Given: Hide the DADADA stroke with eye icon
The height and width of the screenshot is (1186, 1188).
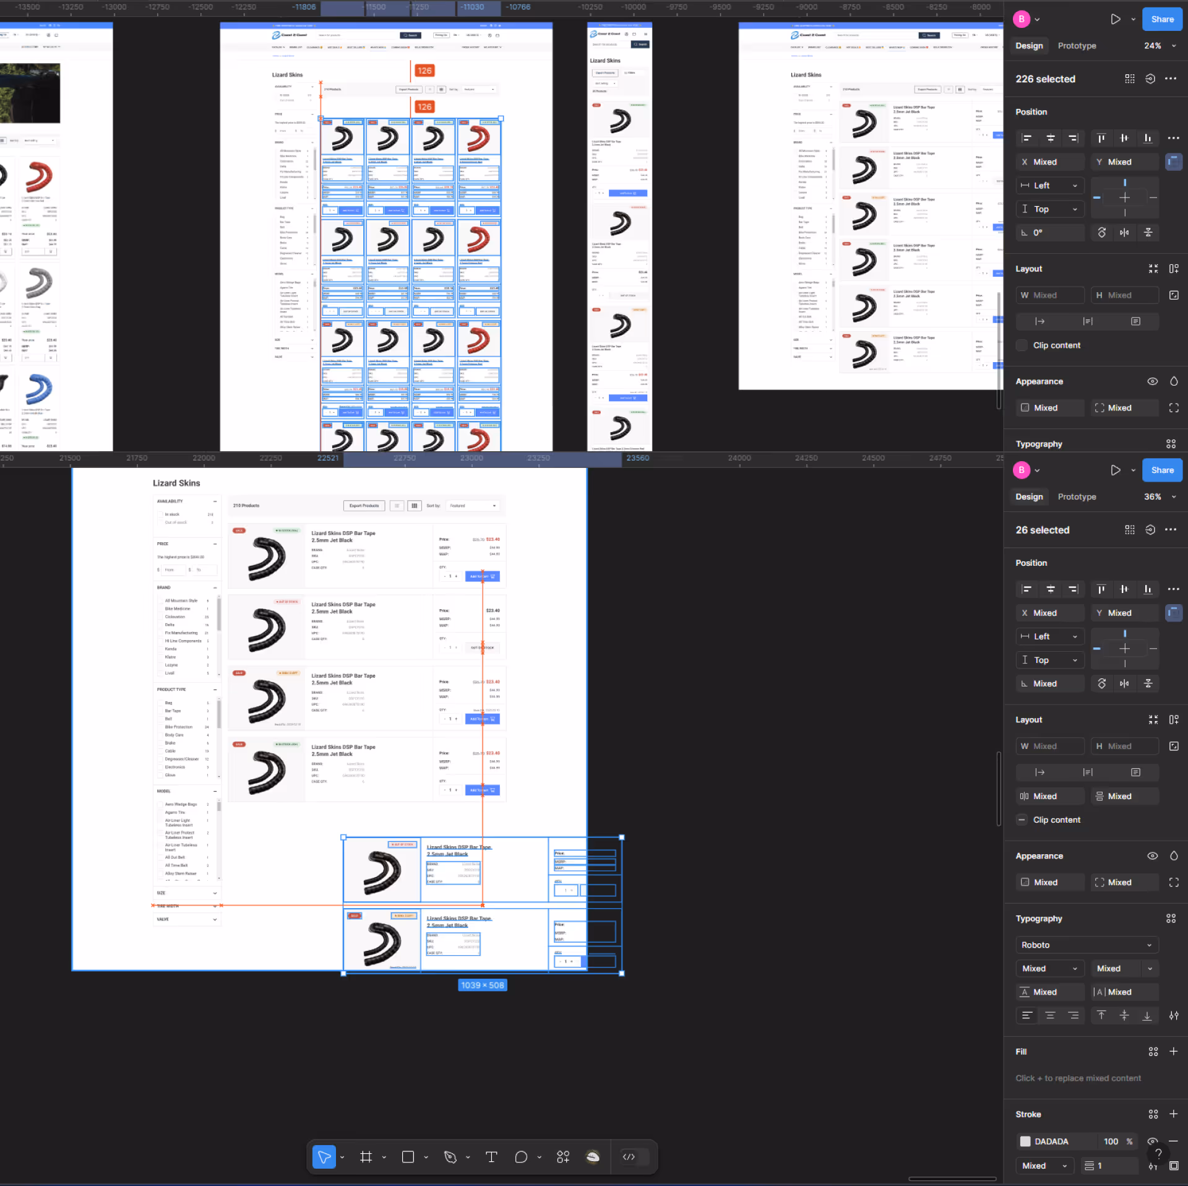Looking at the screenshot, I should pos(1152,1141).
